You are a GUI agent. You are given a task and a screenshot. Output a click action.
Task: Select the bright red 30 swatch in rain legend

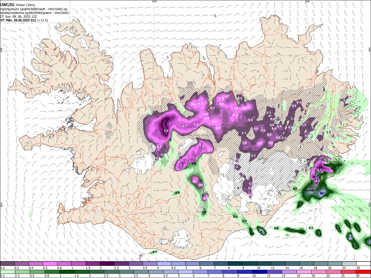(x=363, y=272)
